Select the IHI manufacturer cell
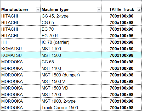 pyautogui.click(x=21, y=42)
